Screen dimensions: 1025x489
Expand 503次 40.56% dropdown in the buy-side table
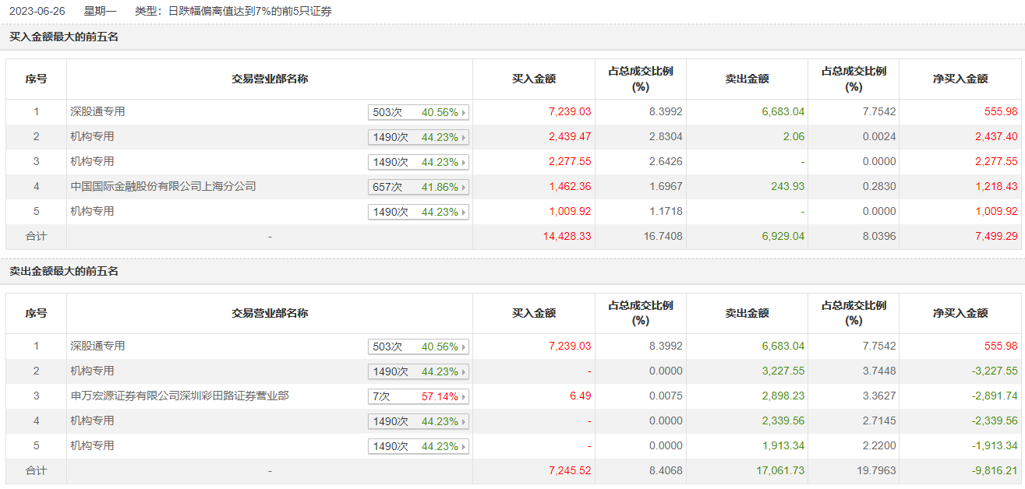[419, 113]
